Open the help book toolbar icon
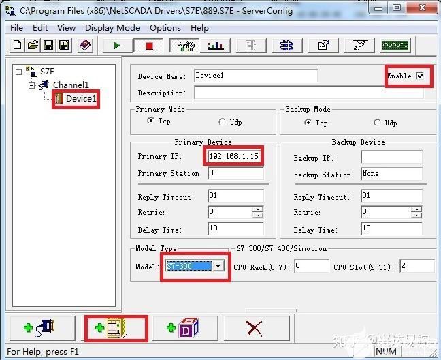Viewport: 441px width, 360px height. click(x=84, y=45)
